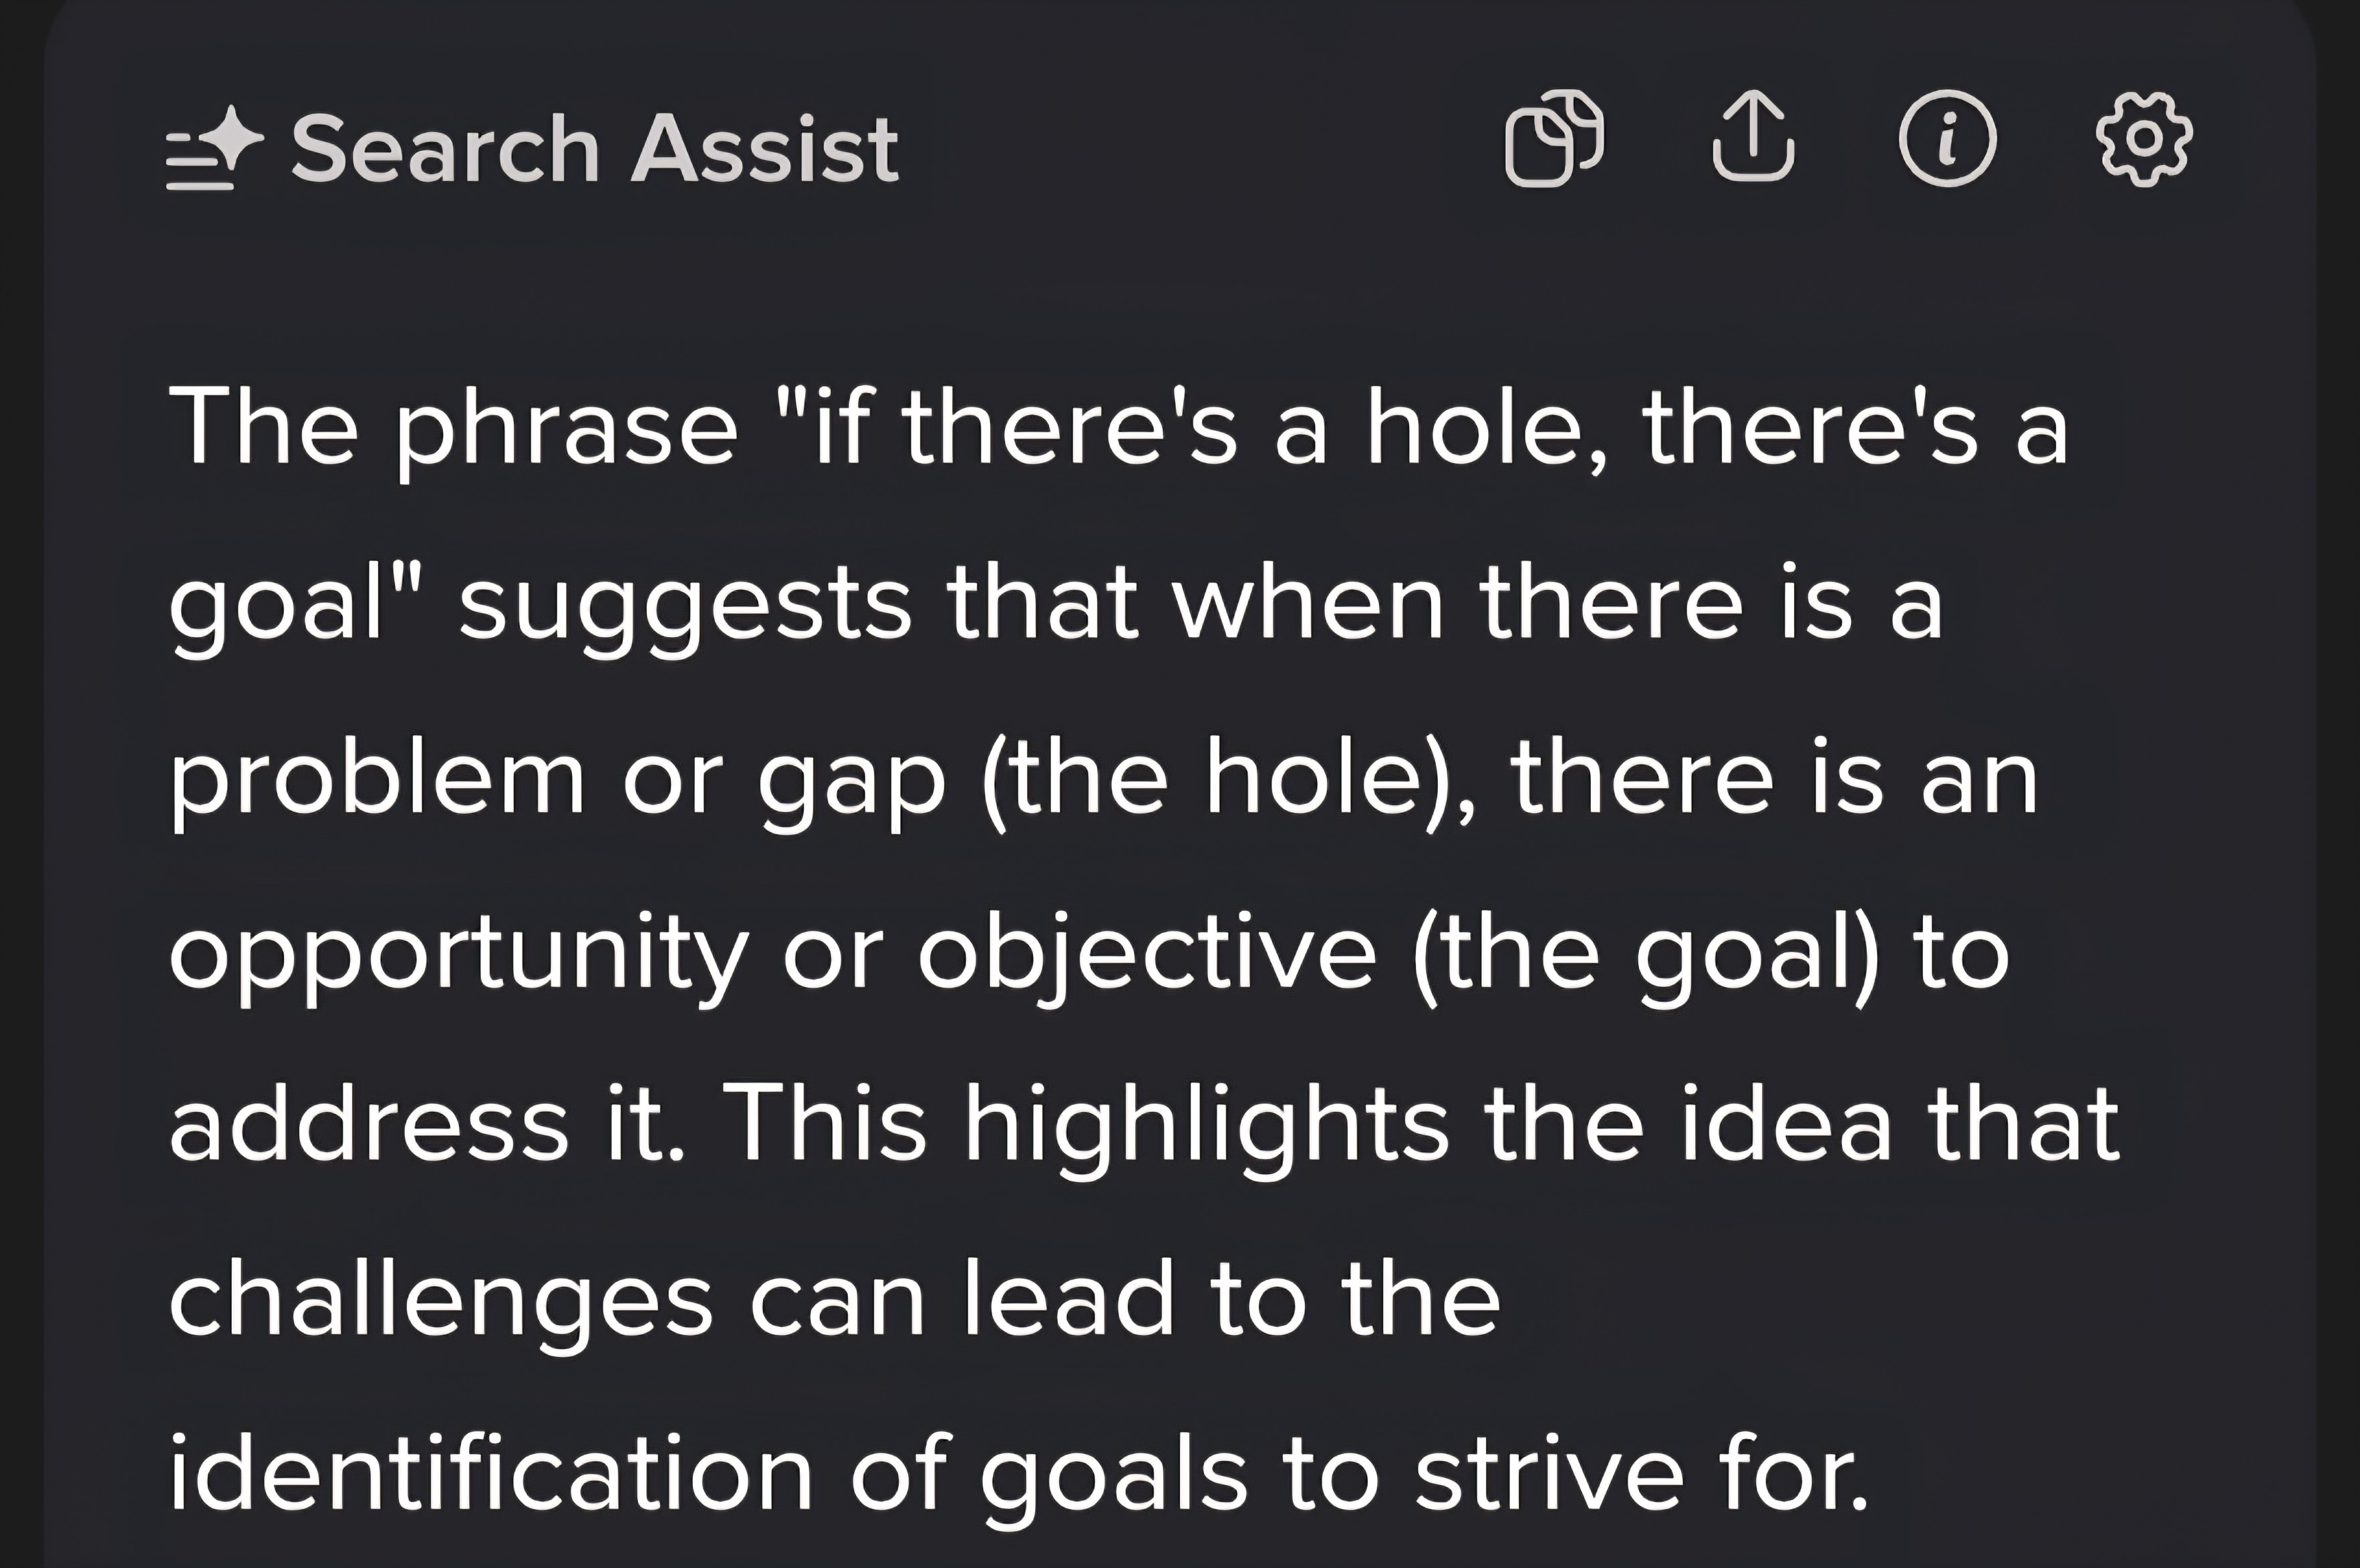Open the info circle icon
The height and width of the screenshot is (1568, 2360).
(x=1947, y=139)
